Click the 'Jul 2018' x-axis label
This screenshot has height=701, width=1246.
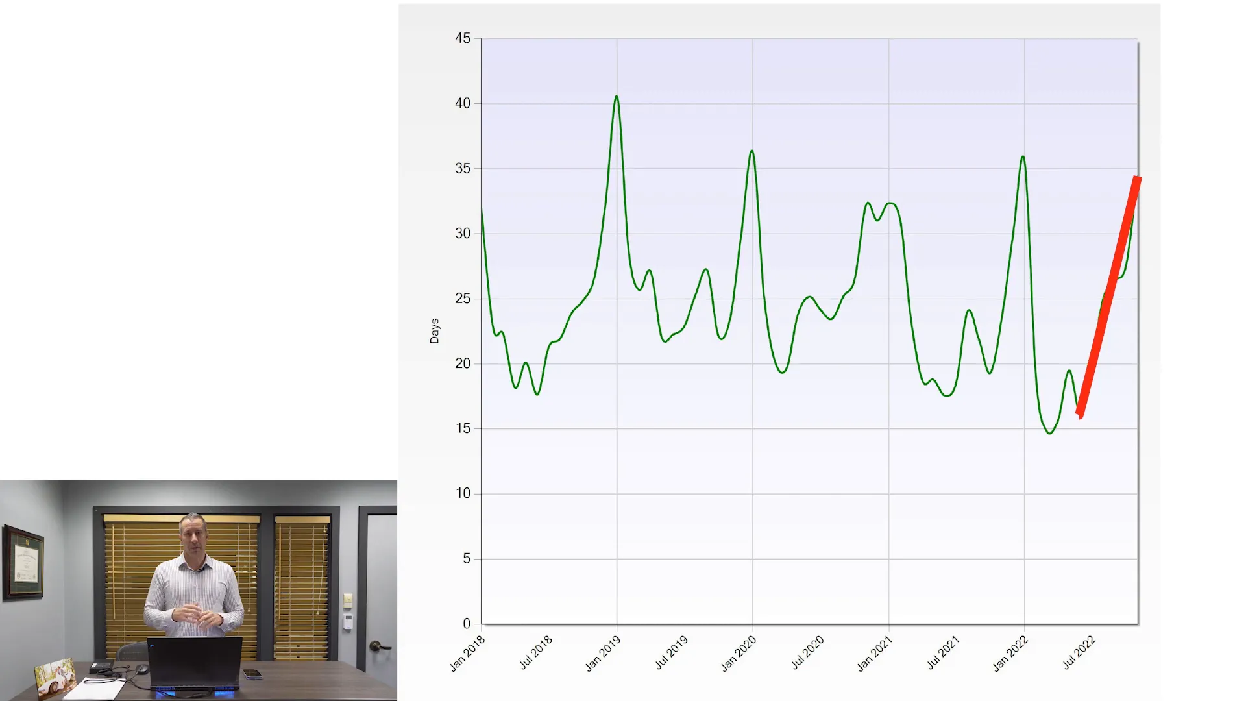pos(536,652)
